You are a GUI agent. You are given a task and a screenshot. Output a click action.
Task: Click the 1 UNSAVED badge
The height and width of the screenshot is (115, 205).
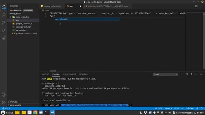[x=28, y=10]
